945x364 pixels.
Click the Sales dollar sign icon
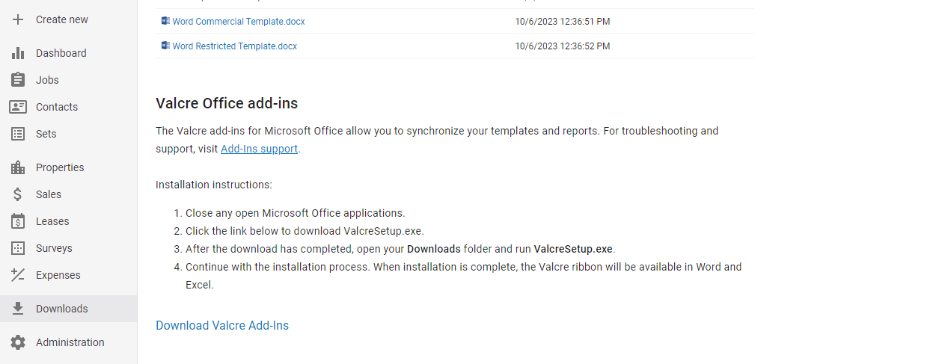pos(18,194)
